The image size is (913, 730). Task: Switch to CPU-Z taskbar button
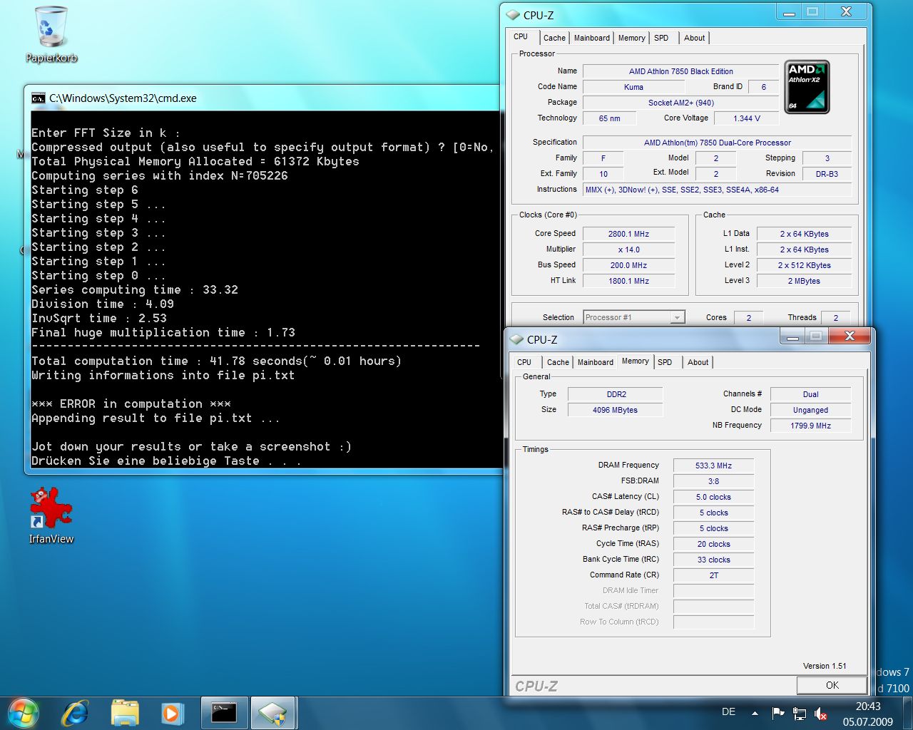[x=272, y=712]
